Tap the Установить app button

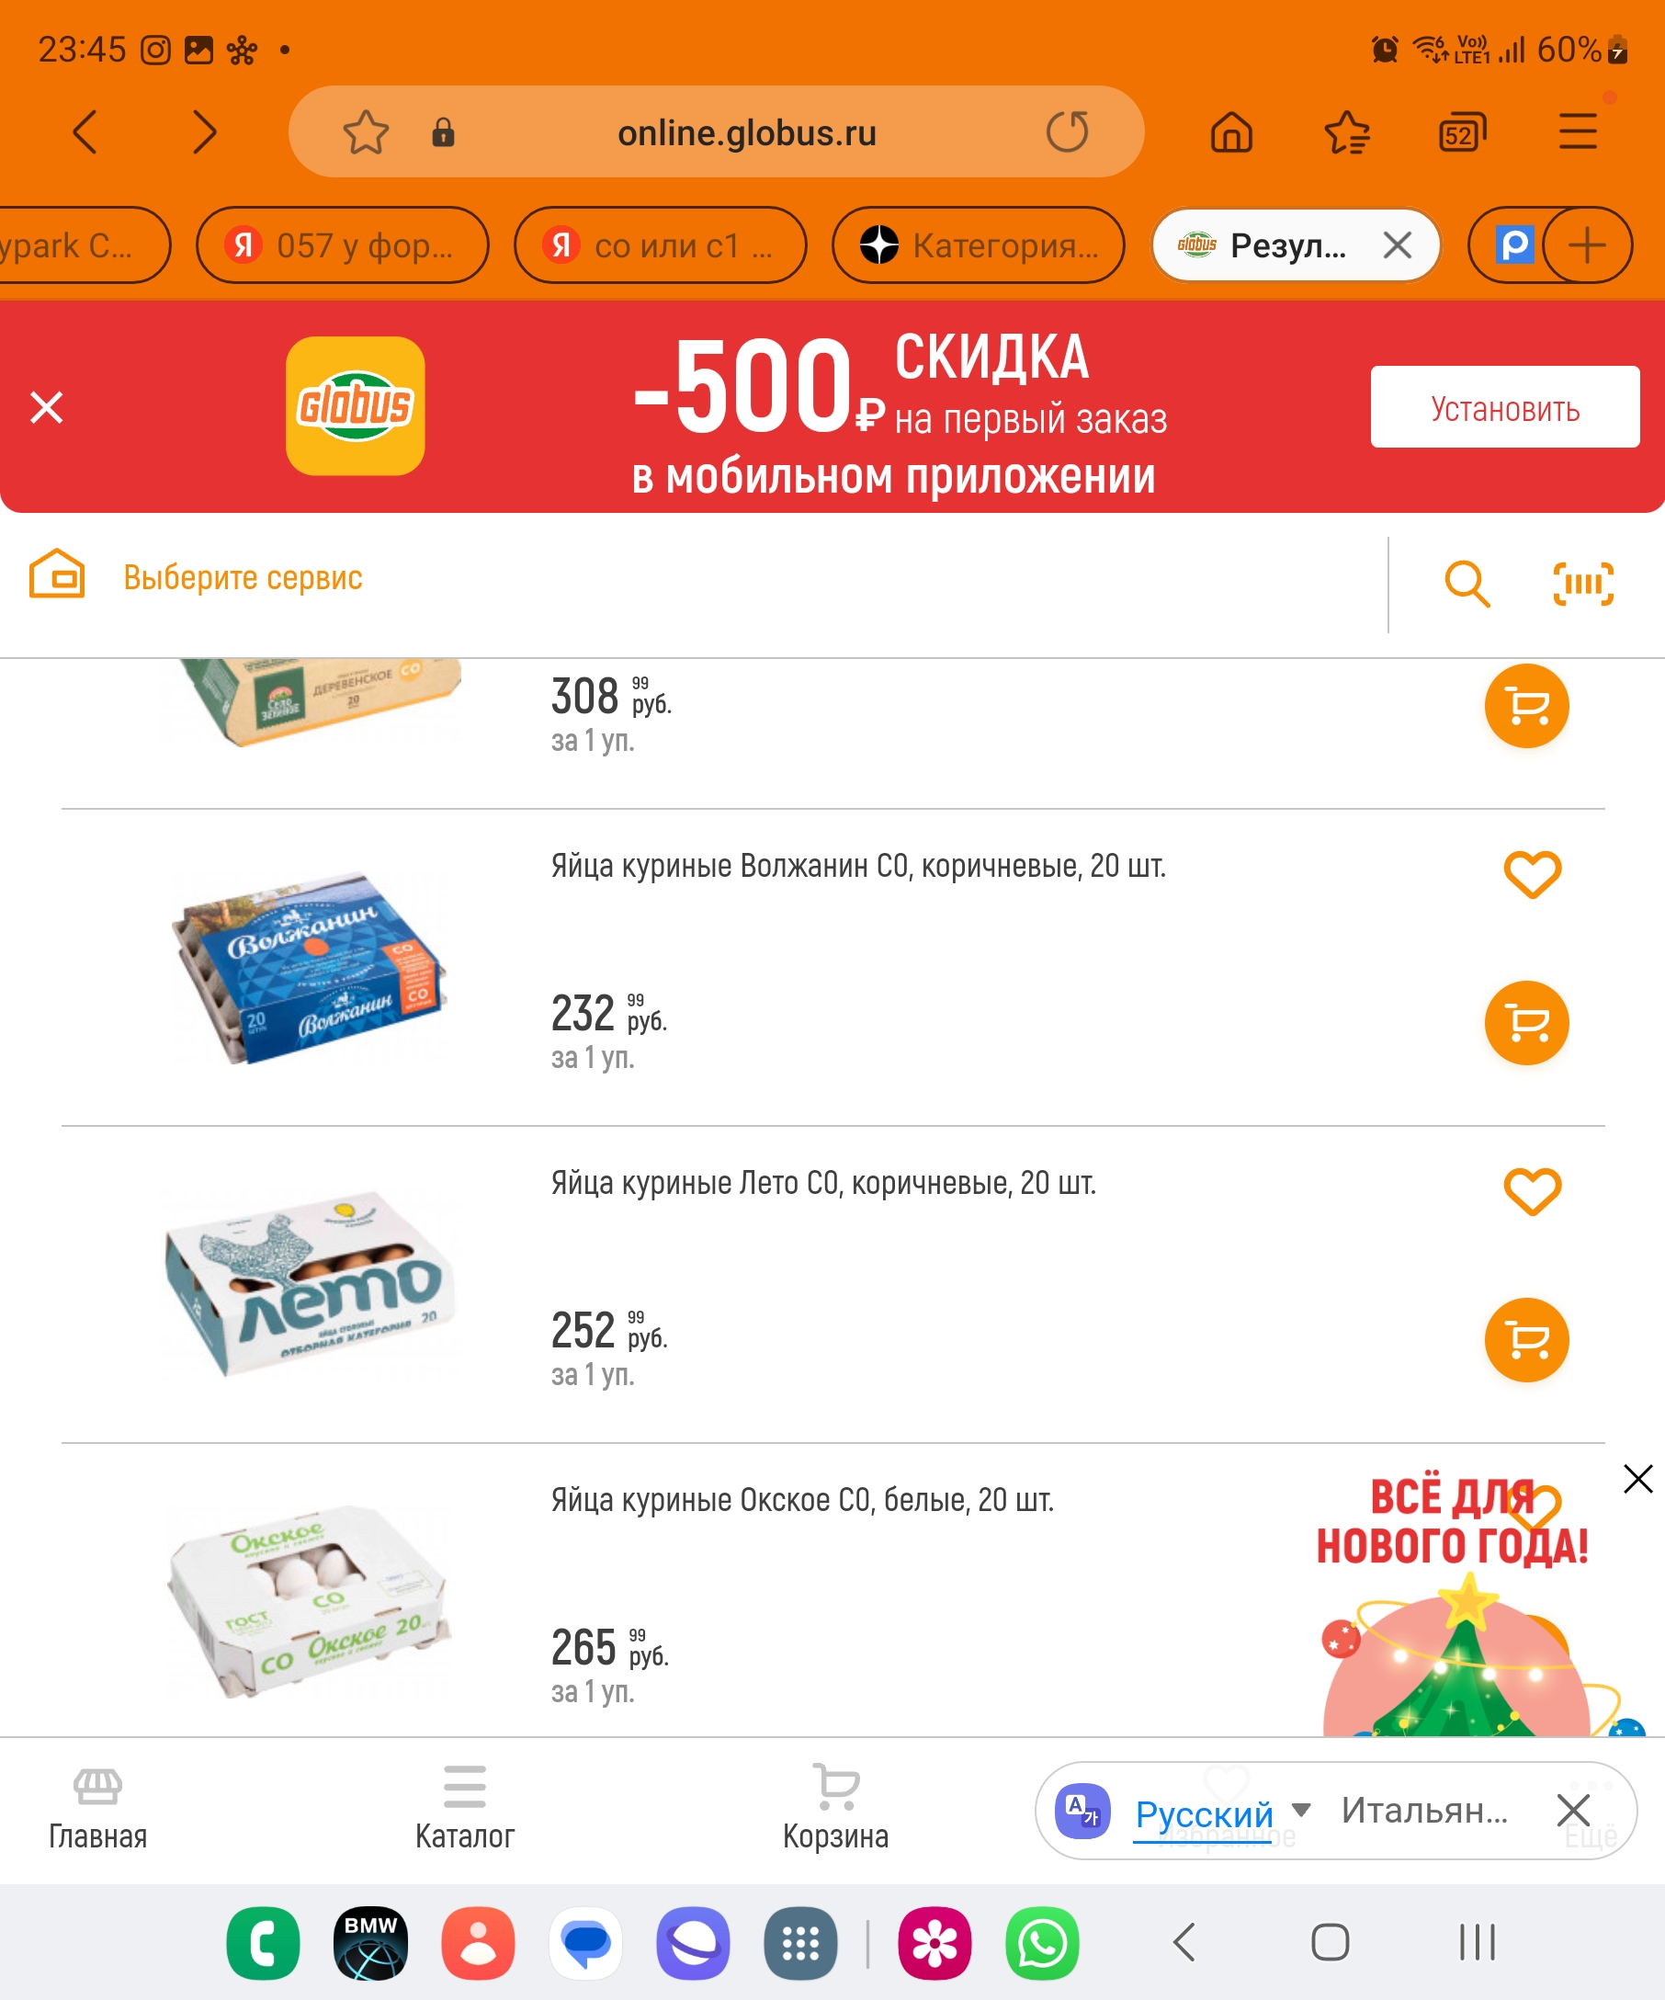pos(1504,406)
